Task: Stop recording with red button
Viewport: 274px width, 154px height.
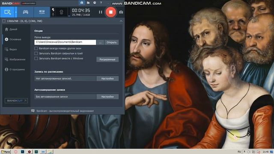Action: pyautogui.click(x=110, y=12)
